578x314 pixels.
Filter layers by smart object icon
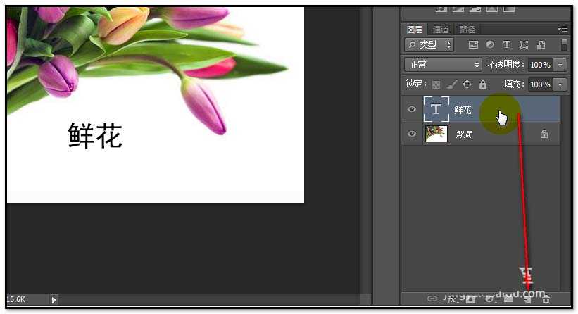(540, 45)
